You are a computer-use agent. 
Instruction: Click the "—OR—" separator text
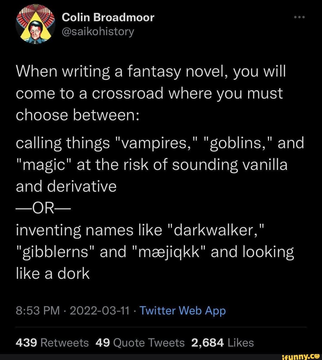[x=42, y=208]
